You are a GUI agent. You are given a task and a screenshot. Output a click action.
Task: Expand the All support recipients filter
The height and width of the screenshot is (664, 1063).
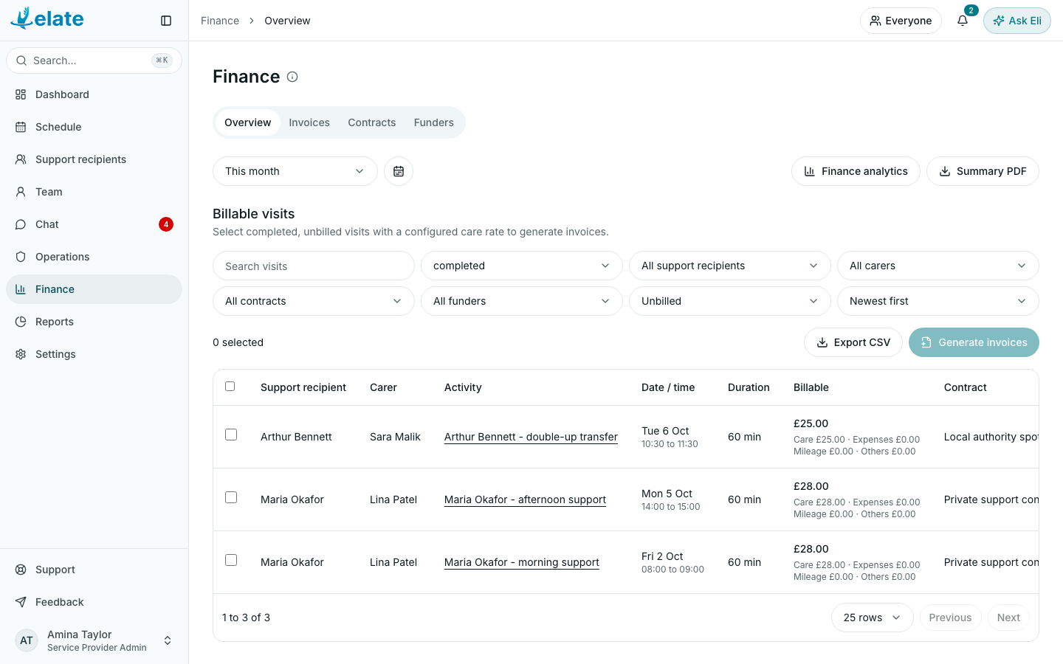(x=730, y=266)
